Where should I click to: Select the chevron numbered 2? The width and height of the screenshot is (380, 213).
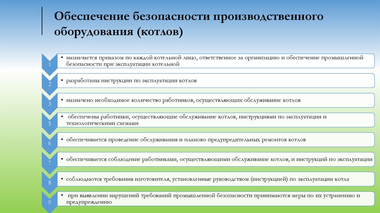pos(50,84)
